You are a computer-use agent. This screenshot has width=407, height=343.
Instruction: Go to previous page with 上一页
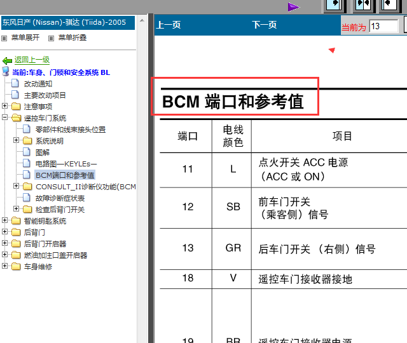pos(169,25)
